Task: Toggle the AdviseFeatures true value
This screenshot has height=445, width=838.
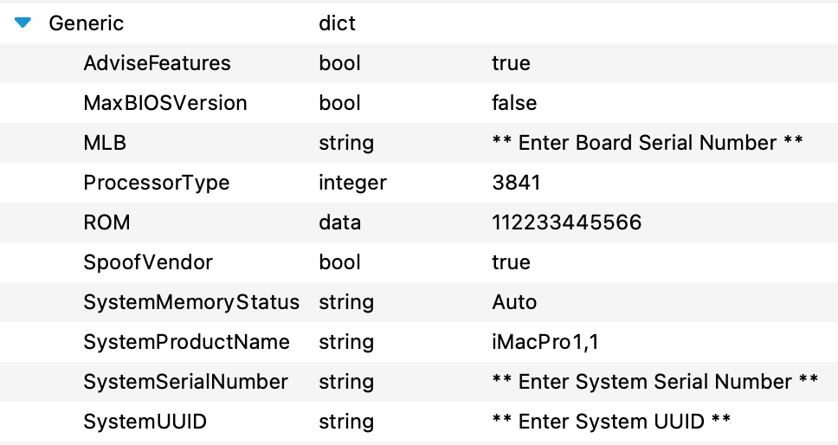Action: [511, 63]
